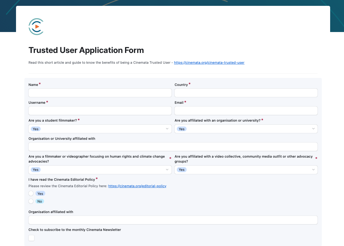Open the cinemata-trusted-user article link
The image size is (344, 246).
(x=209, y=63)
